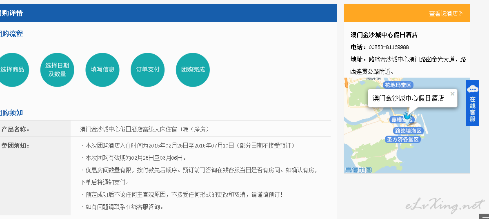Click the hotel phone number 00853-81139988

coord(389,47)
